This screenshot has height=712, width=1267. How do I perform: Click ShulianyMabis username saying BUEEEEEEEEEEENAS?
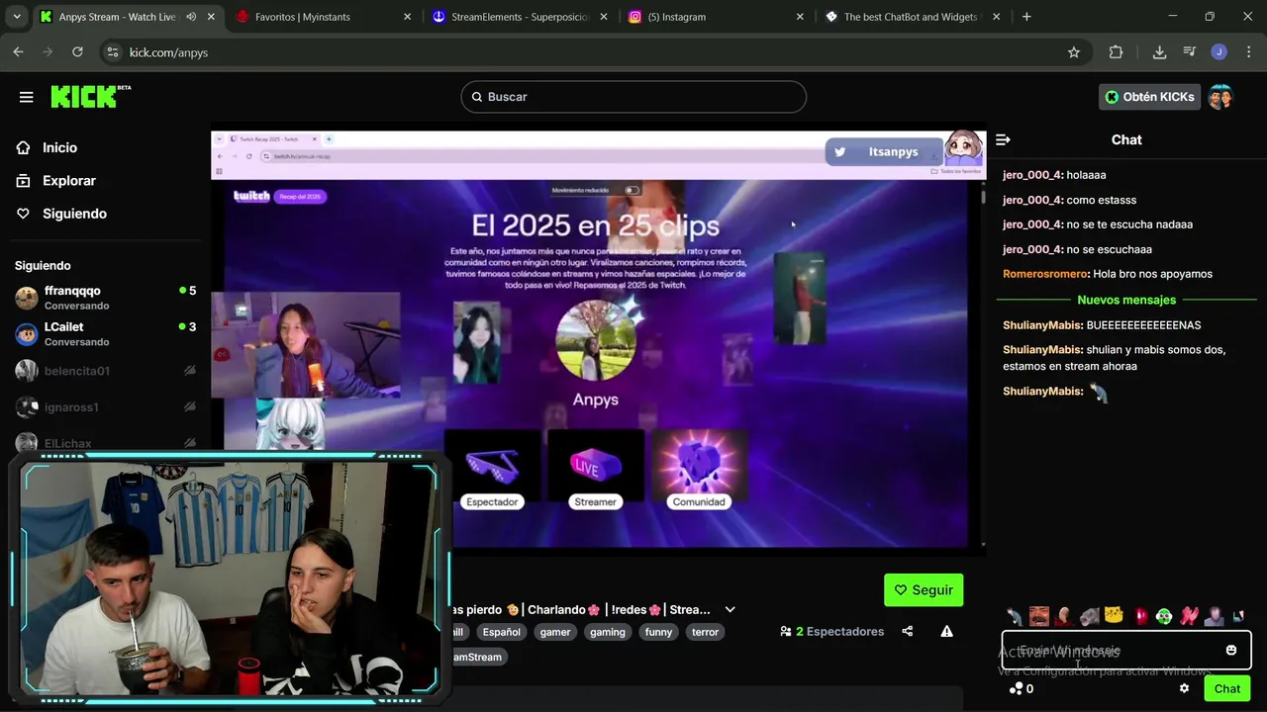(x=1042, y=325)
